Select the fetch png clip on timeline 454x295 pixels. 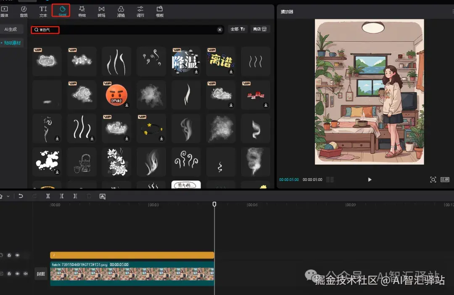(x=132, y=274)
